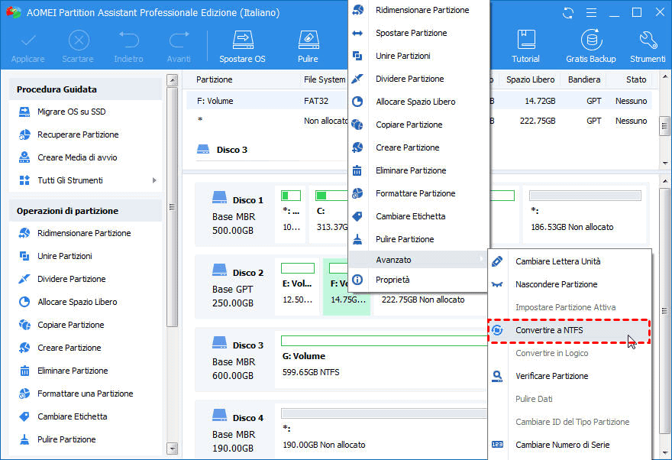Click sidebar scrollbar down arrow
Viewport: 672px width, 460px height.
172,449
